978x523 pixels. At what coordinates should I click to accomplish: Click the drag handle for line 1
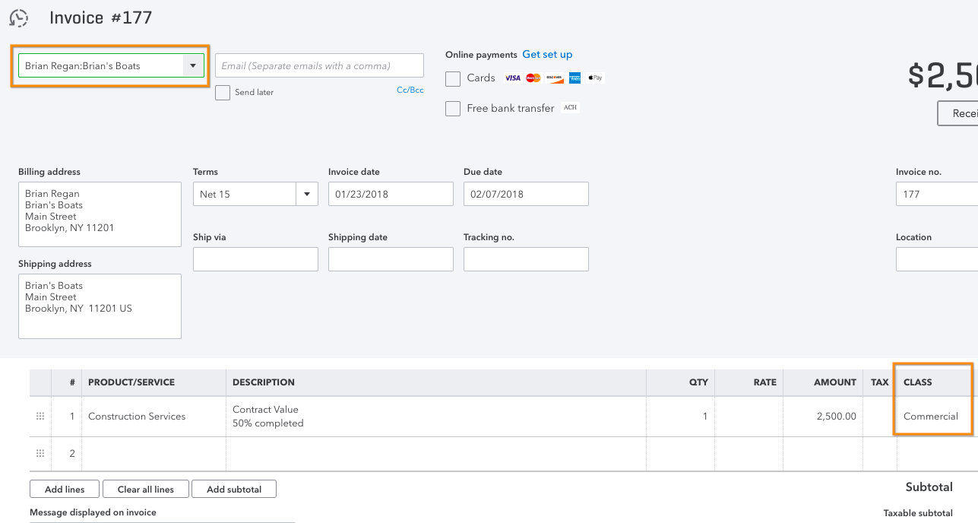(40, 417)
